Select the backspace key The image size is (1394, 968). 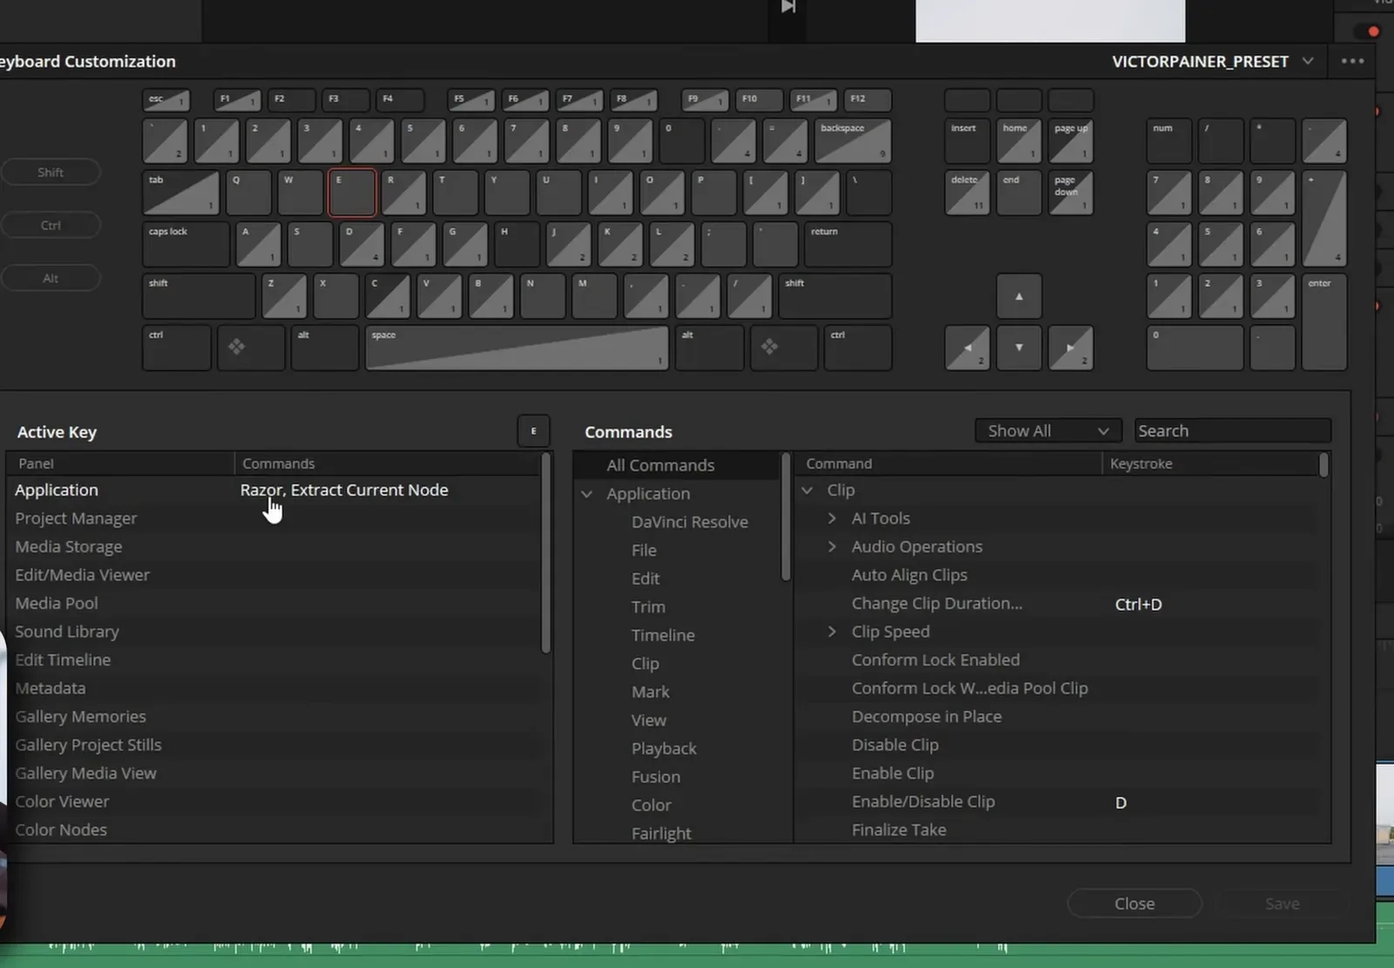point(853,141)
